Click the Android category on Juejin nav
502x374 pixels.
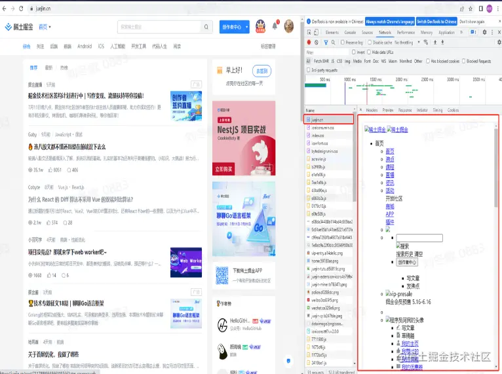tap(85, 47)
